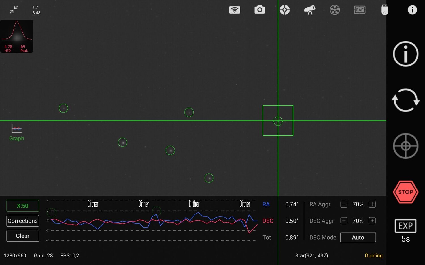Click the Guiding status label
Screen dimensions: 425x265
point(374,255)
